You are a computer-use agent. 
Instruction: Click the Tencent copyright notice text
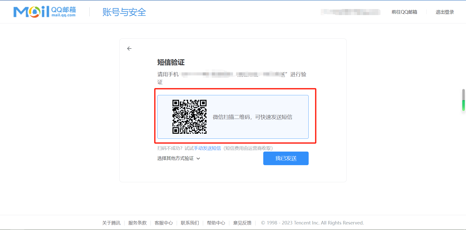pos(312,223)
